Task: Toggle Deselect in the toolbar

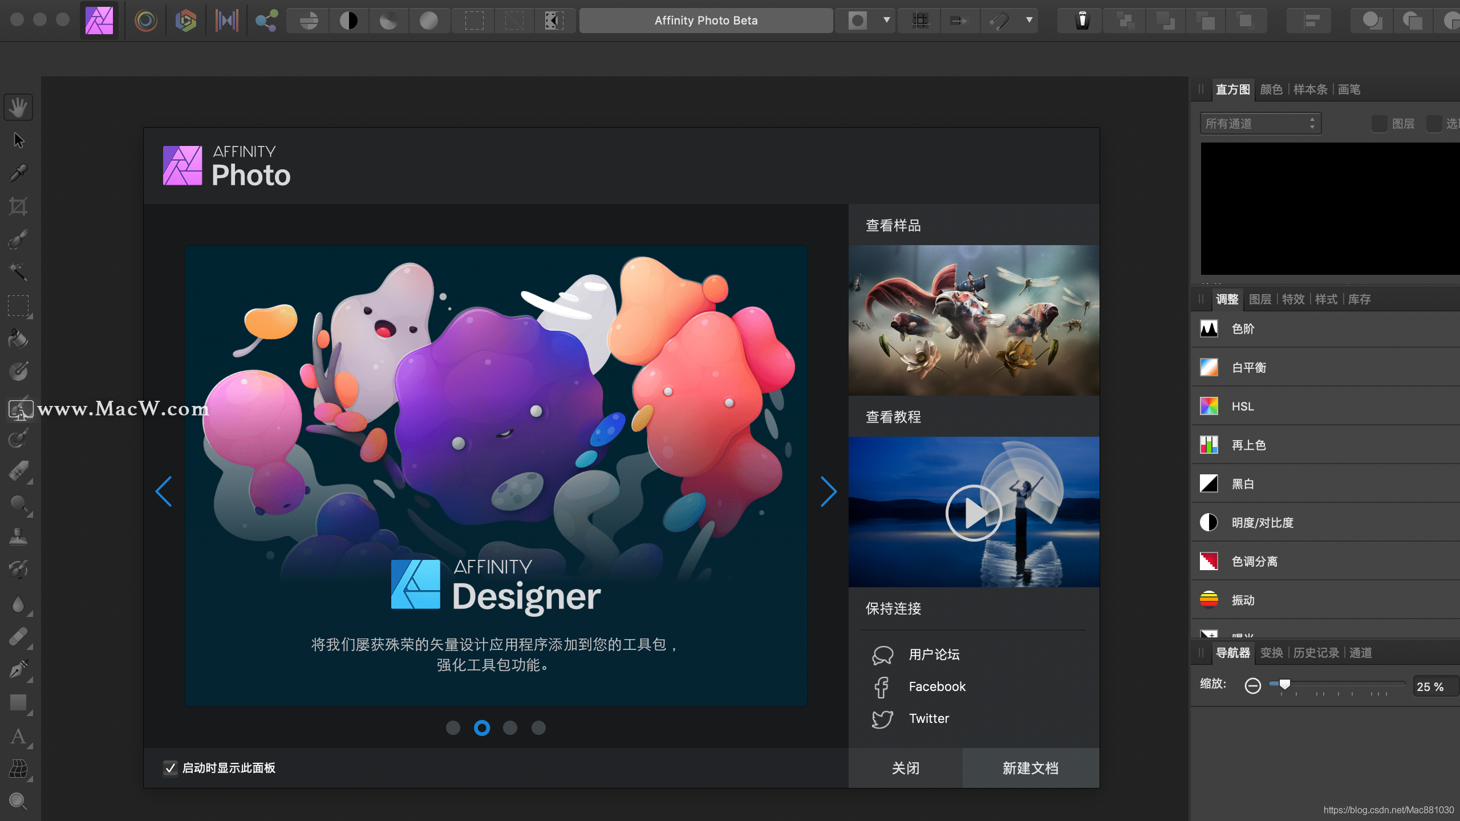Action: 514,21
